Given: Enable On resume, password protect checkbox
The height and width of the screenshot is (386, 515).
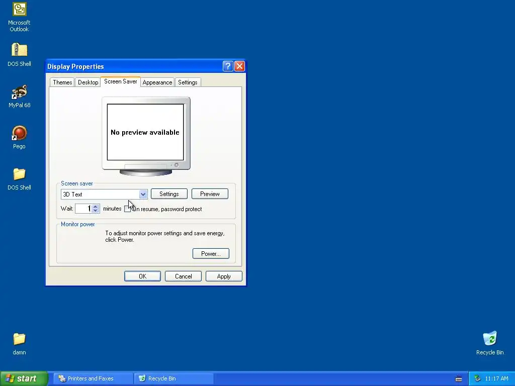Looking at the screenshot, I should 127,209.
